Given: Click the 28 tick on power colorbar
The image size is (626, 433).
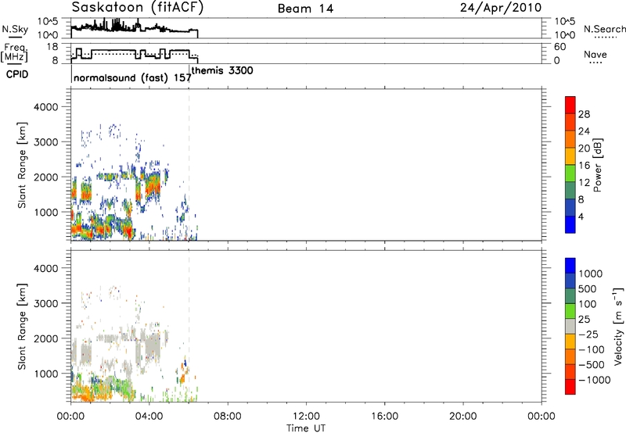Looking at the screenshot, I should 584,114.
